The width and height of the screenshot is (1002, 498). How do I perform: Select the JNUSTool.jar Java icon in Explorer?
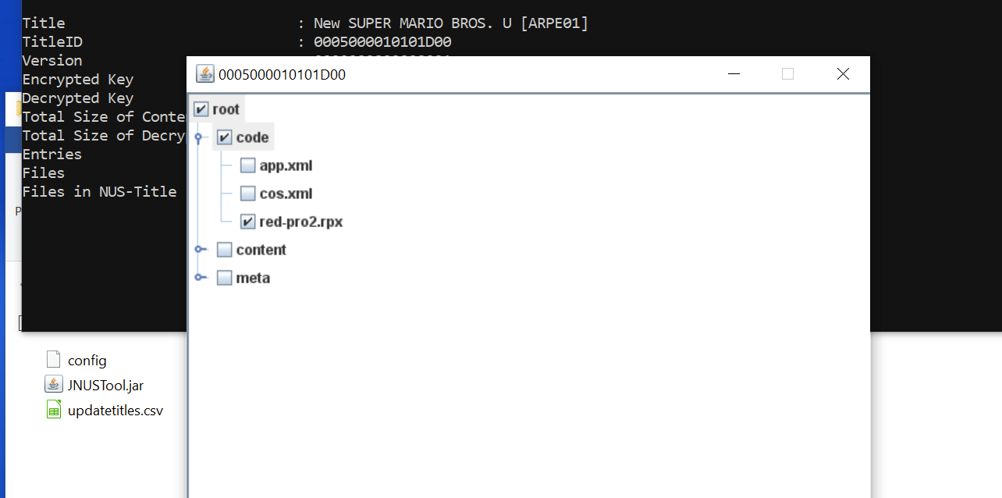53,384
